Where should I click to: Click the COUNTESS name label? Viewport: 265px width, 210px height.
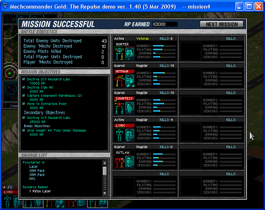click(x=124, y=98)
